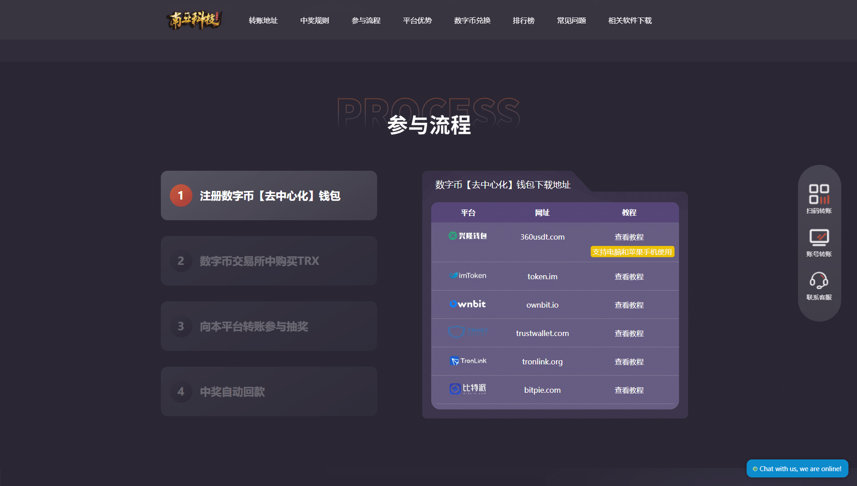Image resolution: width=857 pixels, height=486 pixels.
Task: Open the 账号转账 monitor icon
Action: pos(819,237)
